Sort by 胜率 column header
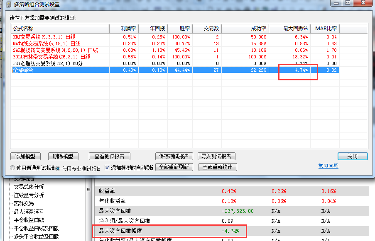 click(180, 29)
